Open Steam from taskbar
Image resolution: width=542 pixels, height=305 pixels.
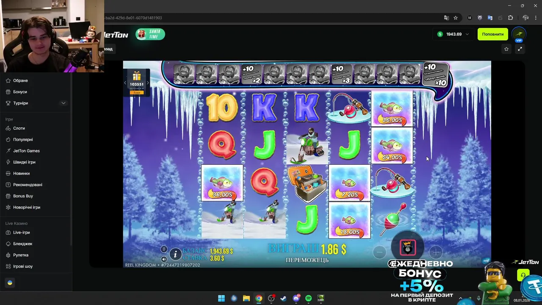[283, 298]
